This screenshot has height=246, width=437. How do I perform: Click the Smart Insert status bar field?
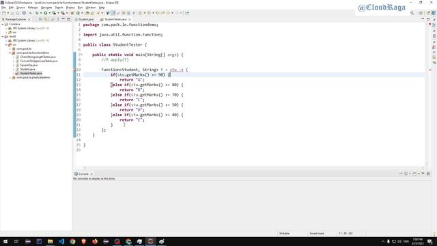click(317, 233)
